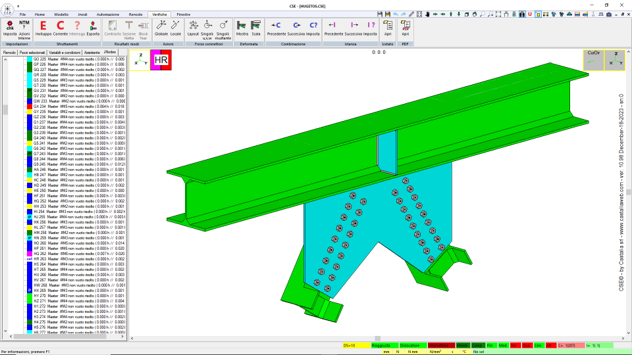Viewport: 632px width, 355px height.
Task: Click the Imposta chk import icon
Action: tap(10, 28)
